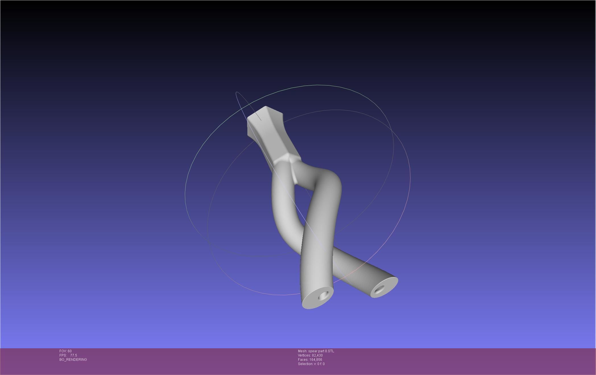This screenshot has height=375, width=596.
Task: Click the 'Vertices: 82,430' info text
Action: click(310, 355)
